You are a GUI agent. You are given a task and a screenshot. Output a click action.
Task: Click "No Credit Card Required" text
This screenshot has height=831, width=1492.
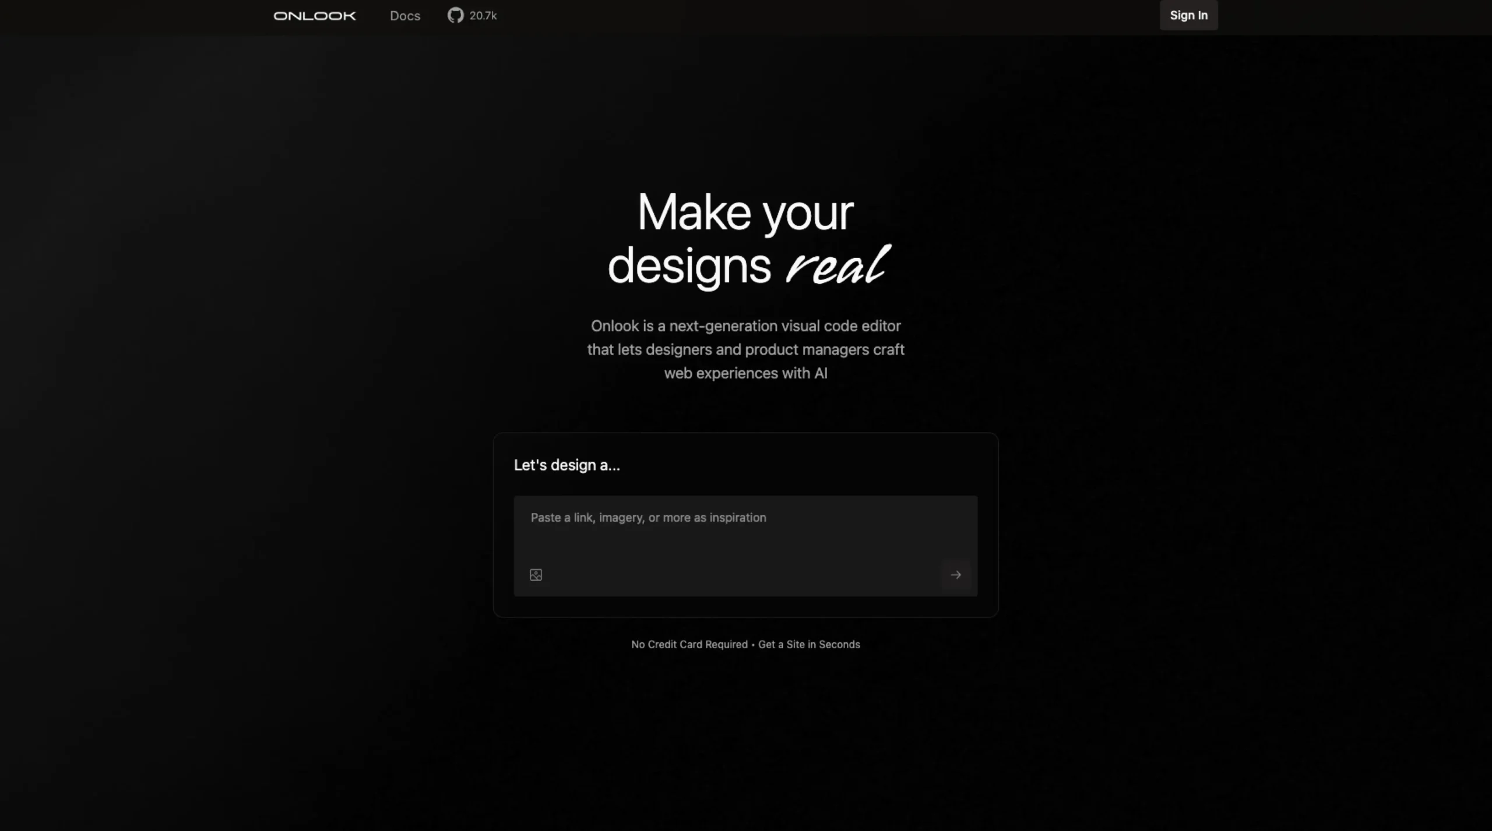(689, 644)
